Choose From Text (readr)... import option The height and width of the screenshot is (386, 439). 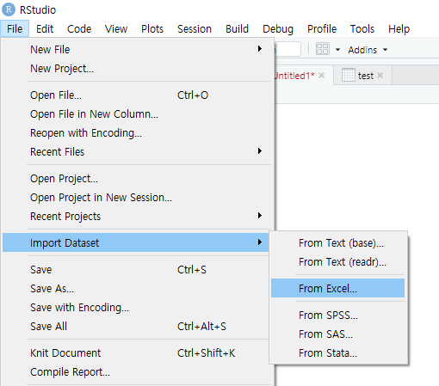pos(337,261)
